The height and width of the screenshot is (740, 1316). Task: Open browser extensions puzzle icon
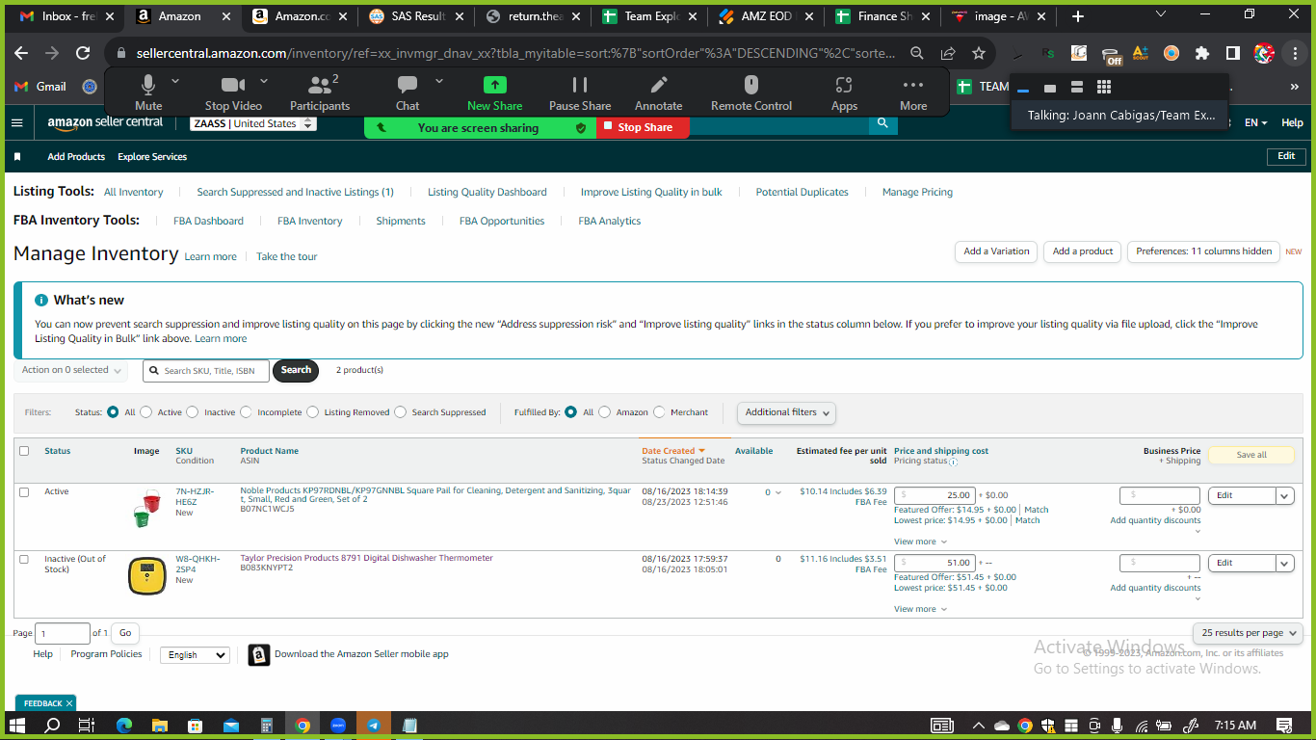coord(1201,53)
